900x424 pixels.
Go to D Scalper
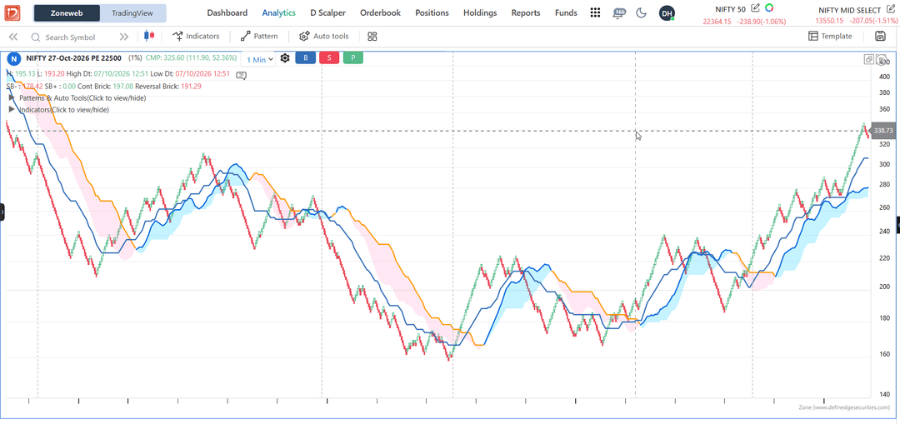[327, 12]
